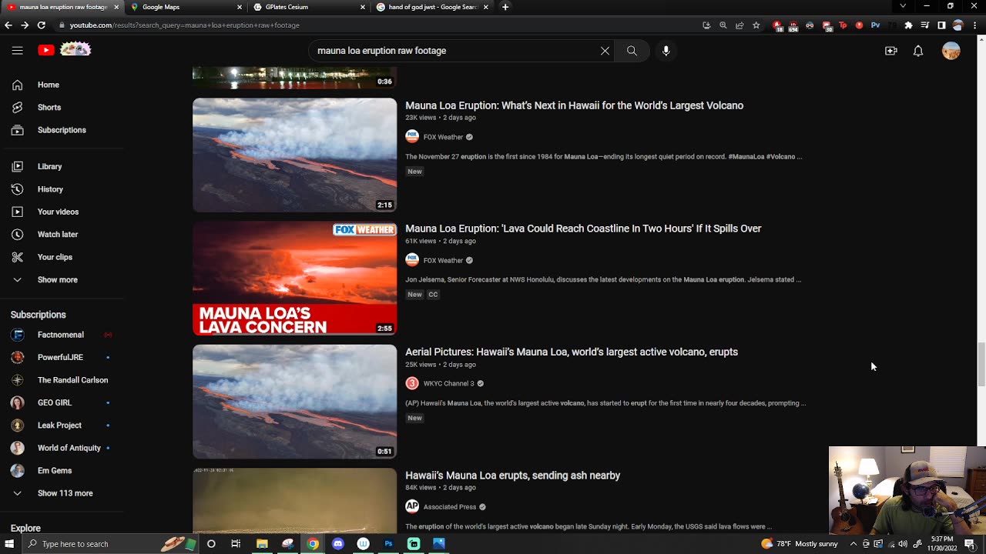Screen dimensions: 986x554
Task: Click the address bar URL
Action: 185,25
